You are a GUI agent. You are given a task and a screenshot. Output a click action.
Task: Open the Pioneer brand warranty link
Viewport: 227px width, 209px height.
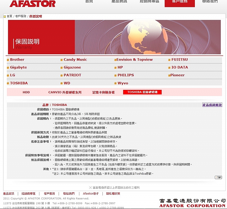(x=177, y=75)
